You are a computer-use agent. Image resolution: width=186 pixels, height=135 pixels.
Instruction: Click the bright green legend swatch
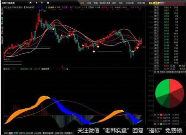(x=161, y=124)
